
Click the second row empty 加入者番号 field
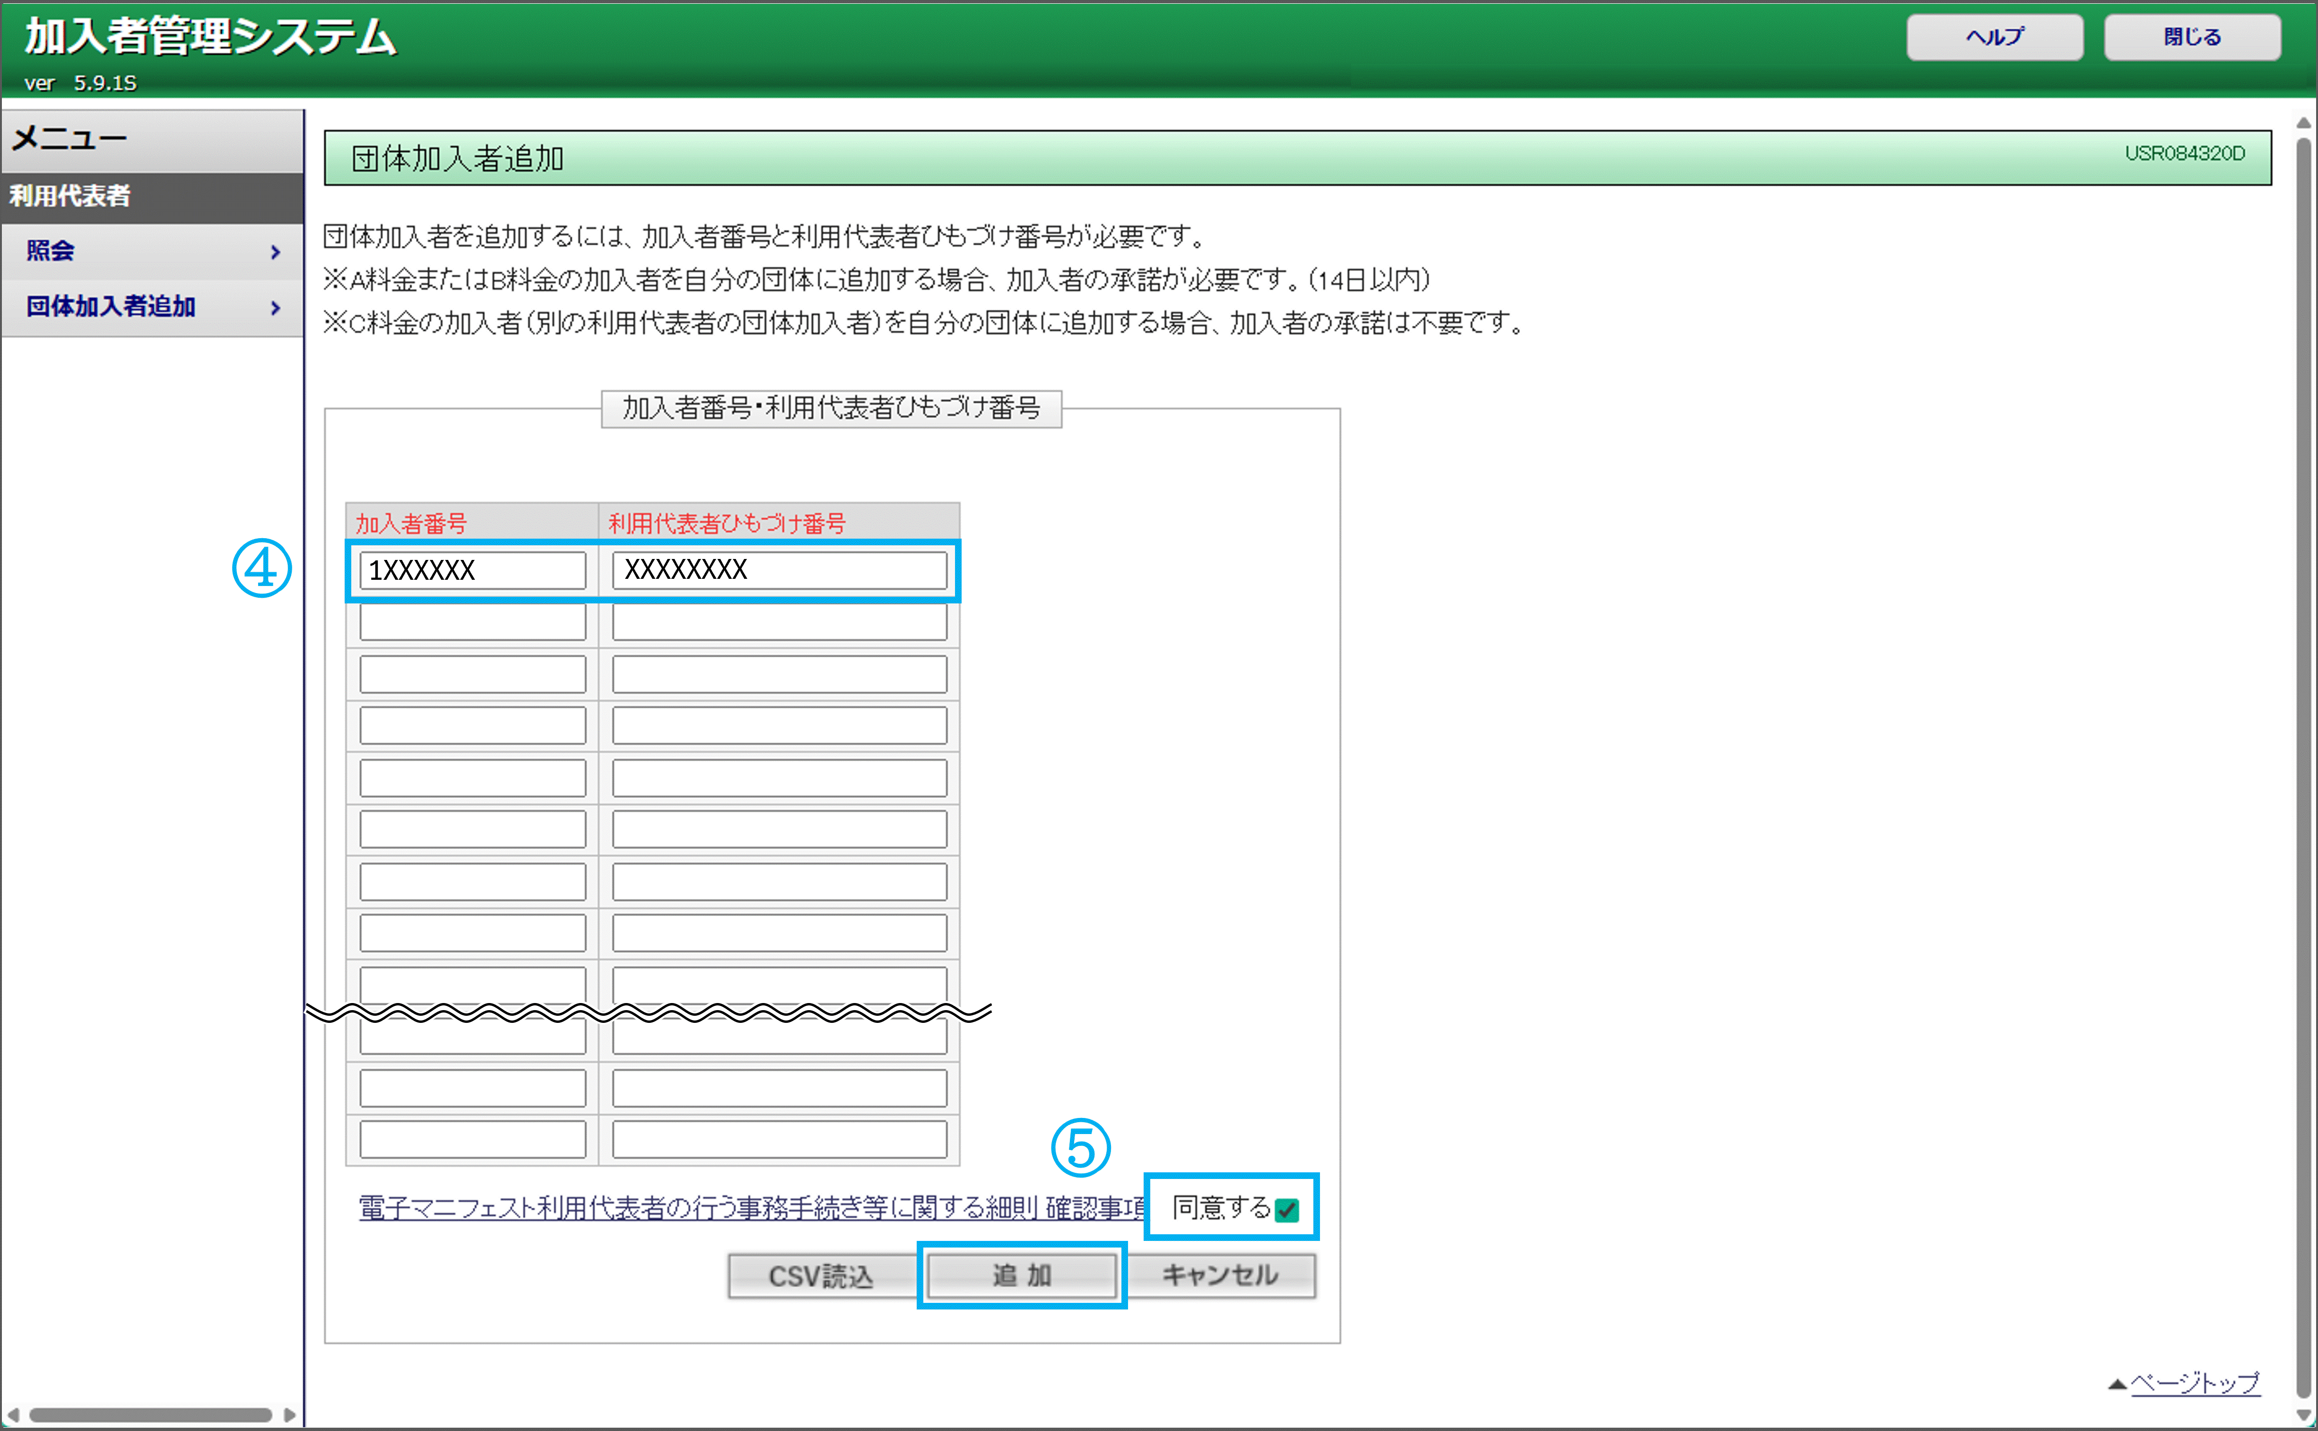tap(472, 623)
